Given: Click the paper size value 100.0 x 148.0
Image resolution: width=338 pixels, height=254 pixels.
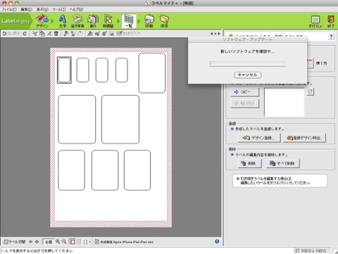Looking at the screenshot, I should 313,250.
